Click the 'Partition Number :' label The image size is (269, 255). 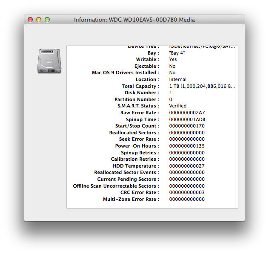137,99
